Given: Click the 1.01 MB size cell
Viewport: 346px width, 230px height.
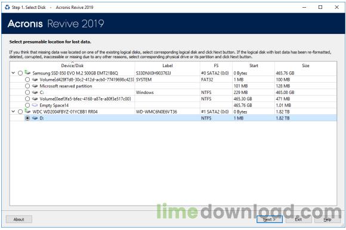Looking at the screenshot, I should point(283,105).
